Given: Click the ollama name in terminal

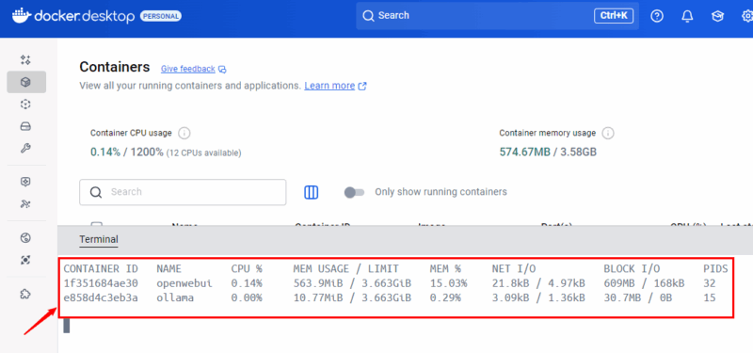Looking at the screenshot, I should tap(175, 297).
